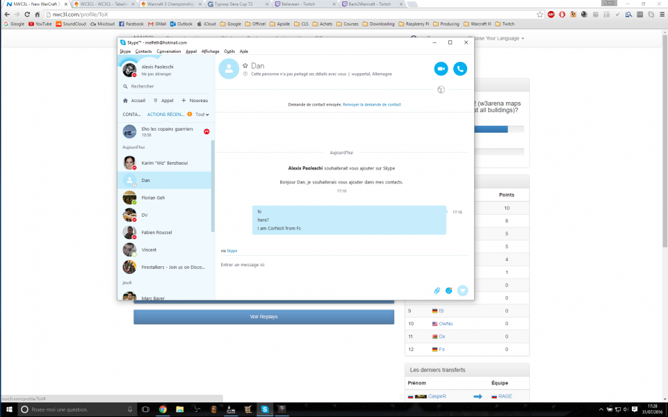Open Chrome home page with house icon
The width and height of the screenshot is (668, 417).
pos(37,15)
